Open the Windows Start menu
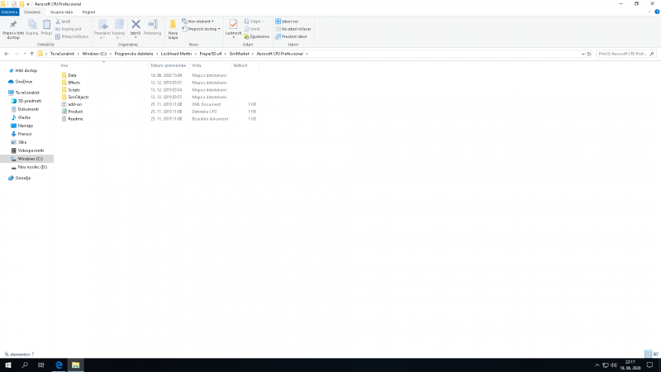This screenshot has width=661, height=372. coord(8,365)
